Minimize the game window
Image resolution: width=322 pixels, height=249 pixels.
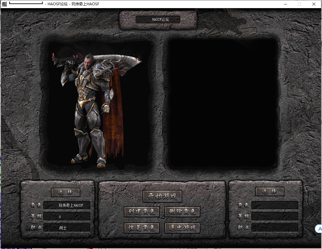pyautogui.click(x=285, y=4)
